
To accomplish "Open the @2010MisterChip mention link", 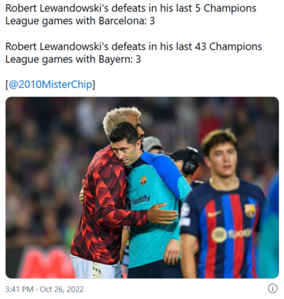I will [50, 84].
